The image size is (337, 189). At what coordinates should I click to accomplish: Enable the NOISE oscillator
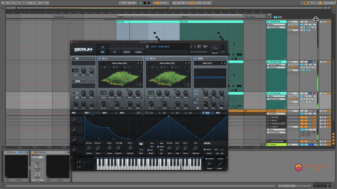pos(73,81)
